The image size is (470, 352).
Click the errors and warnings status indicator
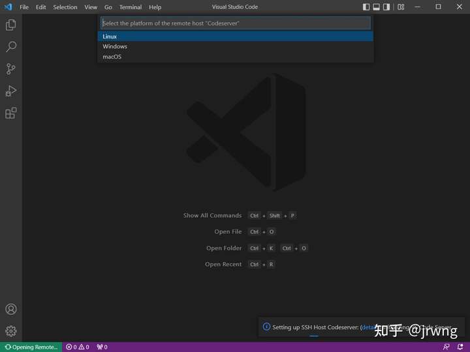click(78, 347)
